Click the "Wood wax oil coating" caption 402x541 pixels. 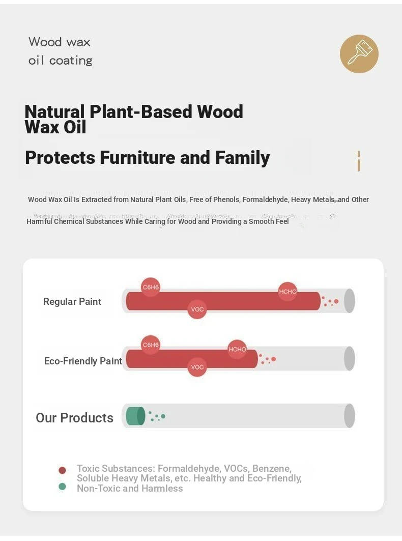click(x=60, y=51)
